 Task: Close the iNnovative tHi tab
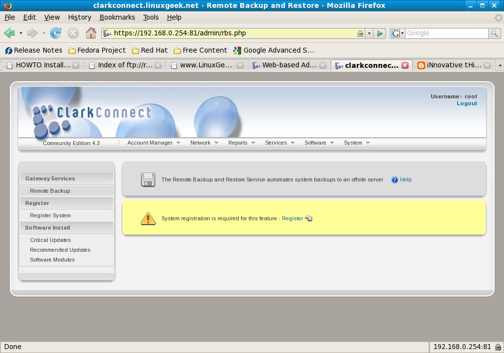(488, 65)
